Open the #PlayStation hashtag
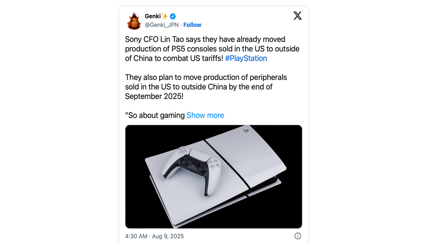This screenshot has height=243, width=432. pos(246,58)
